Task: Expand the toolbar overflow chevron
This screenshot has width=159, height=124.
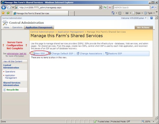Action: (156, 12)
